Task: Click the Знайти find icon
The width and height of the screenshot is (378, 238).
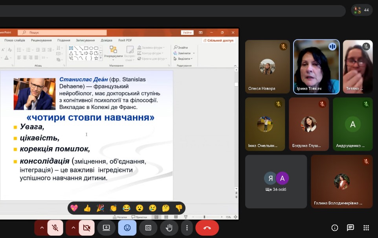Action: pyautogui.click(x=176, y=47)
